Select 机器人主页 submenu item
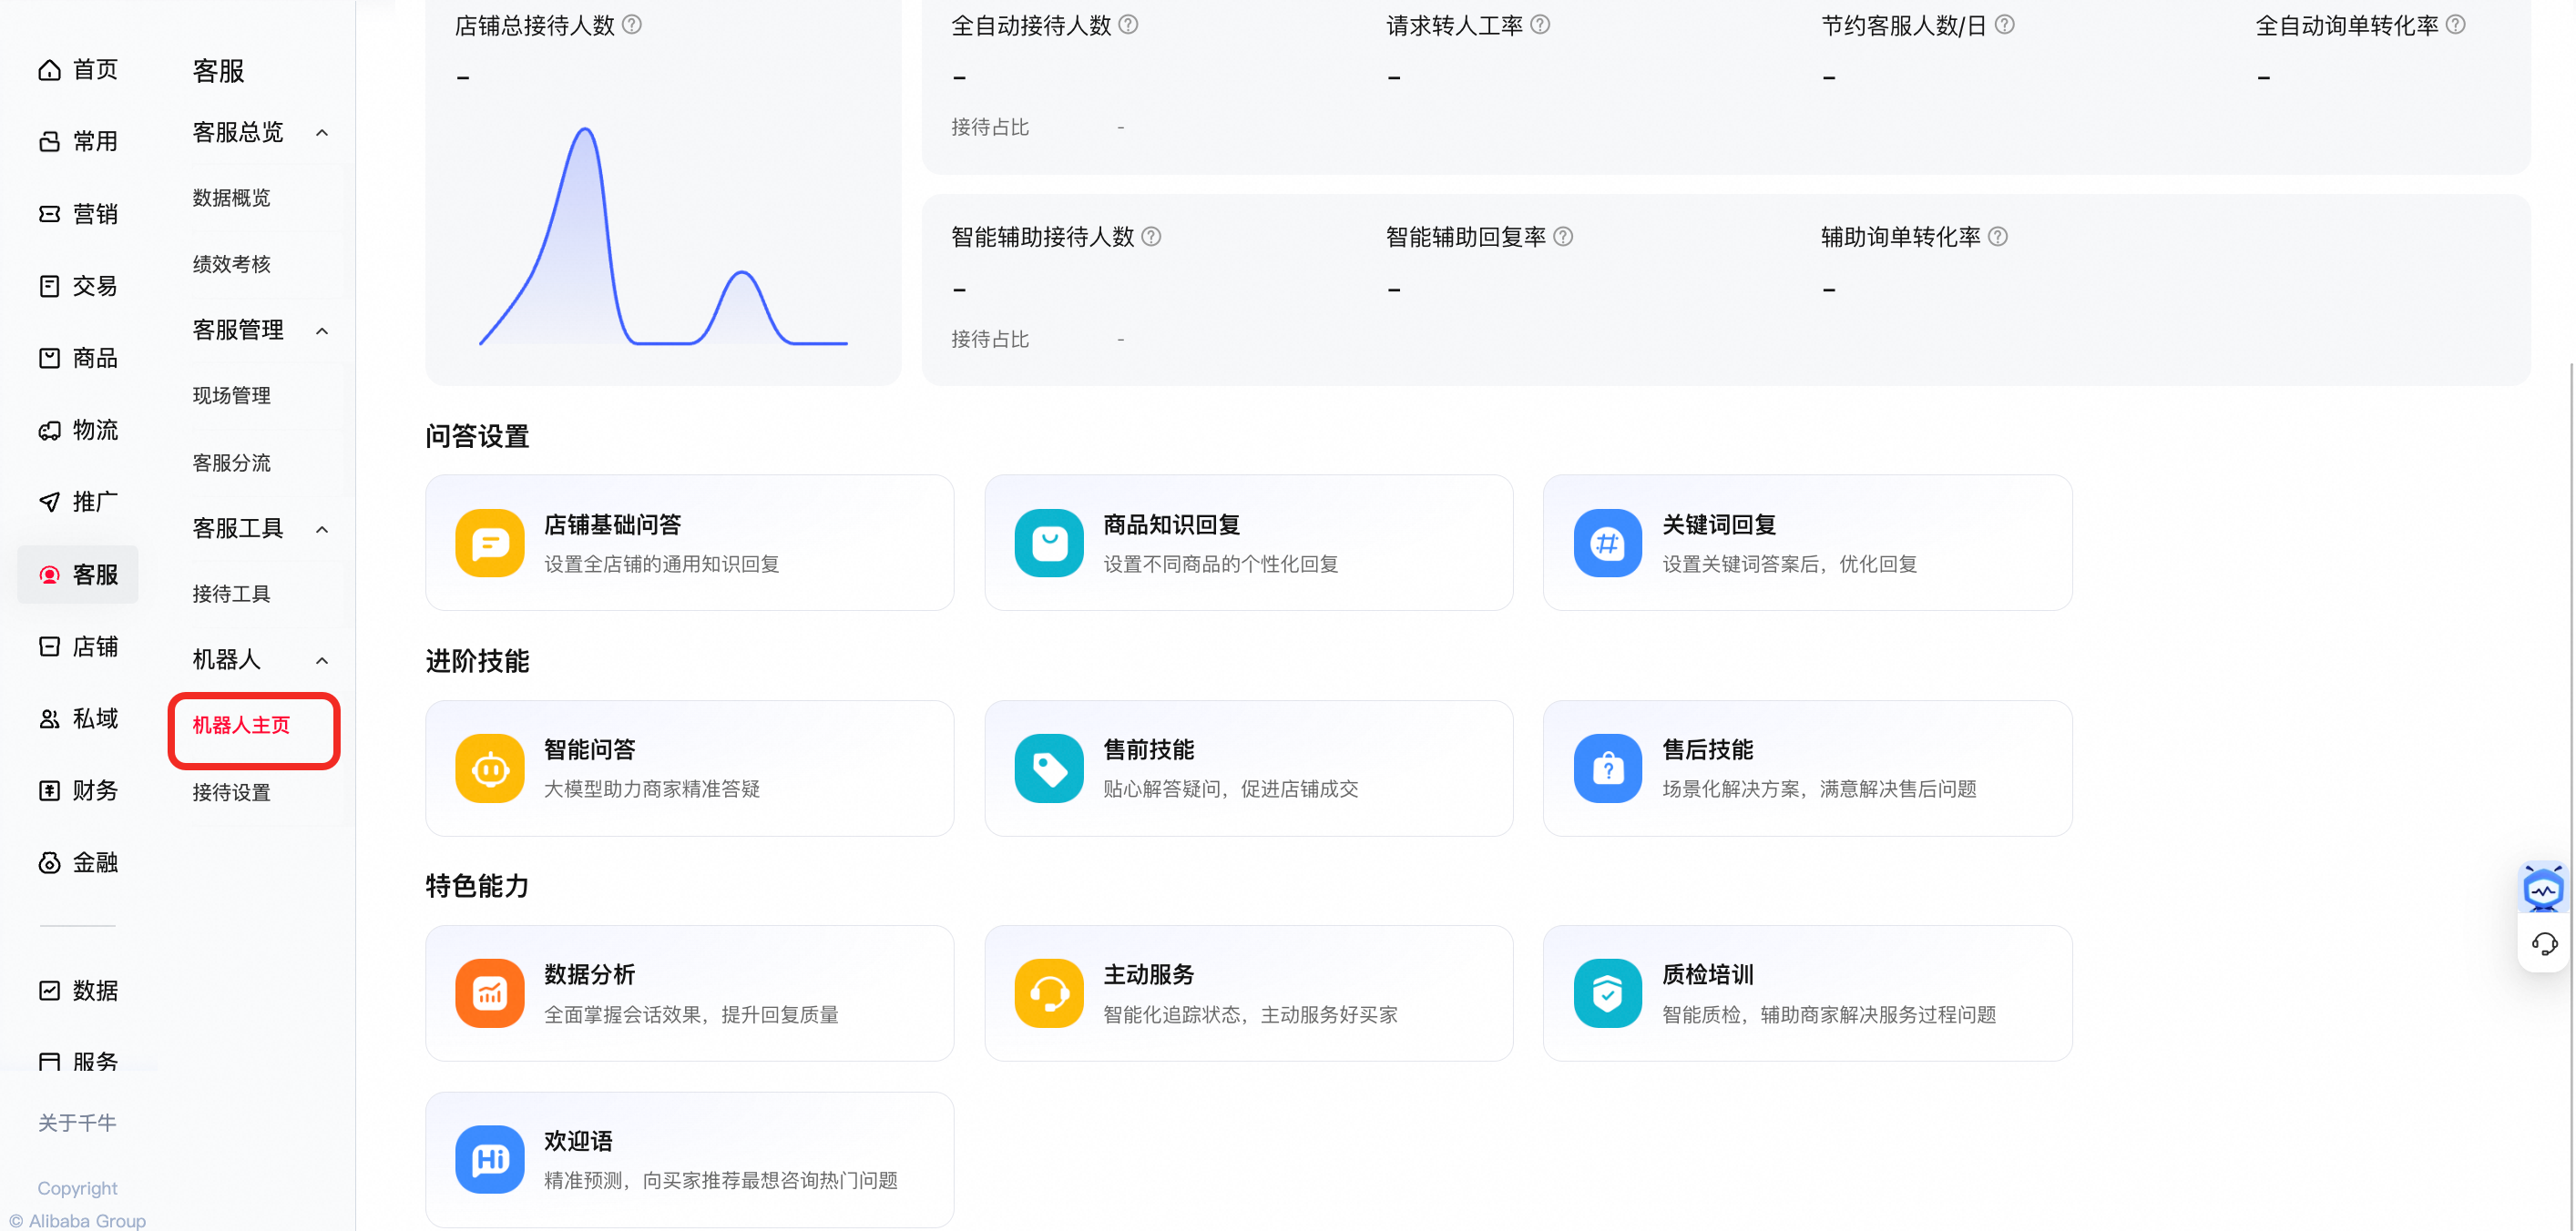Screen dimensions: 2576x1231 pyautogui.click(x=241, y=726)
